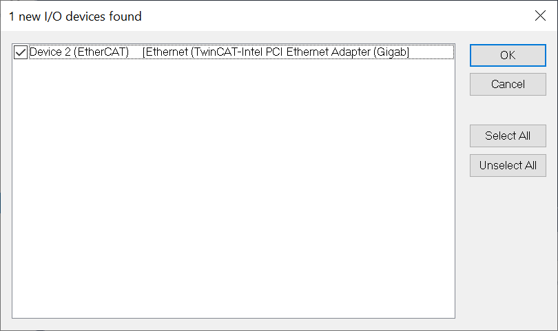This screenshot has width=558, height=331.
Task: Cancel the I/O device dialog
Action: [x=508, y=84]
